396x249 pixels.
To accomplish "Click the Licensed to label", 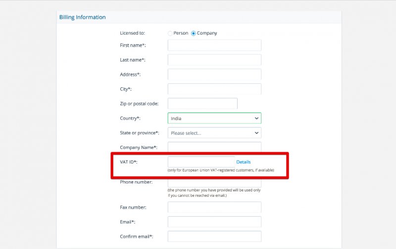I will (x=132, y=33).
